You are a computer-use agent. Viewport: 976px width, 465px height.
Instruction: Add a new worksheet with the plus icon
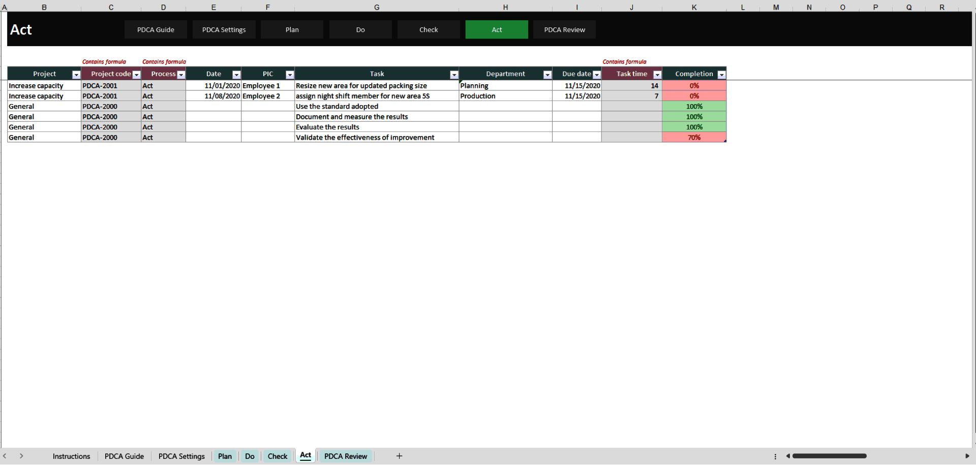point(399,456)
